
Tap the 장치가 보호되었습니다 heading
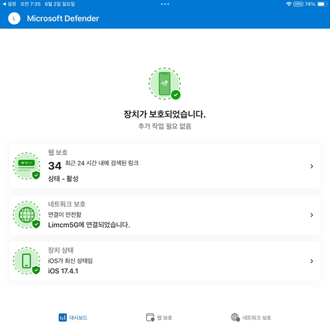pyautogui.click(x=164, y=114)
